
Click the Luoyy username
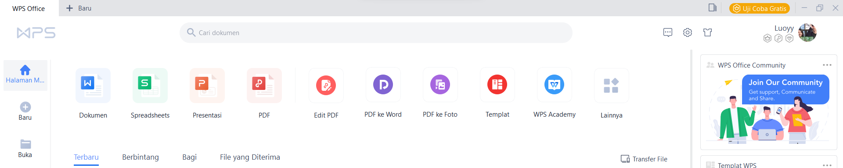tap(784, 28)
